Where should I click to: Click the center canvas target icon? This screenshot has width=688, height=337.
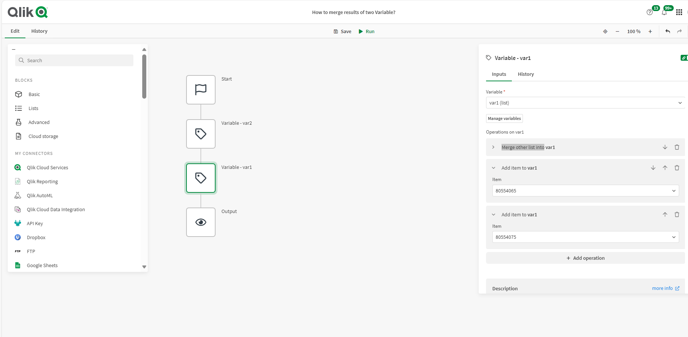(x=605, y=31)
